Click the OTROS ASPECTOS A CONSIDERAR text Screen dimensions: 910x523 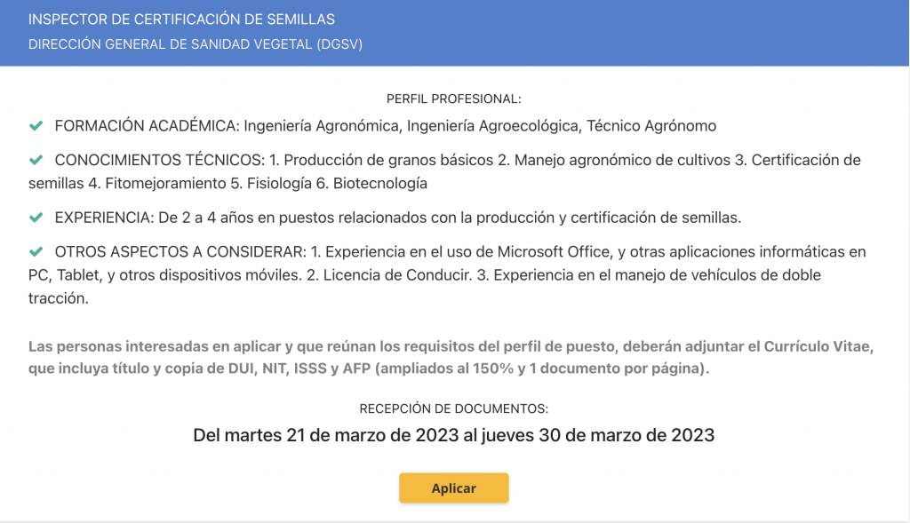(x=448, y=275)
